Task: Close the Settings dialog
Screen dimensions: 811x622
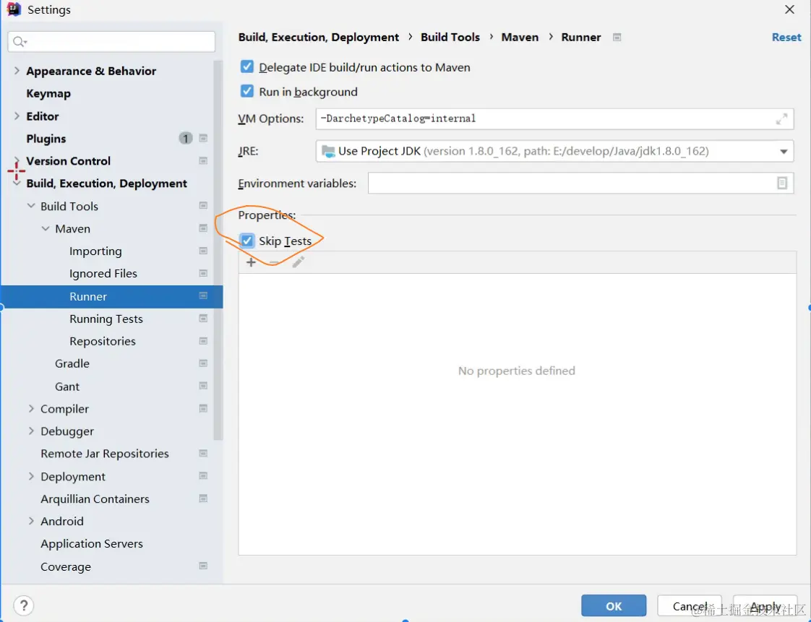Action: click(x=789, y=9)
